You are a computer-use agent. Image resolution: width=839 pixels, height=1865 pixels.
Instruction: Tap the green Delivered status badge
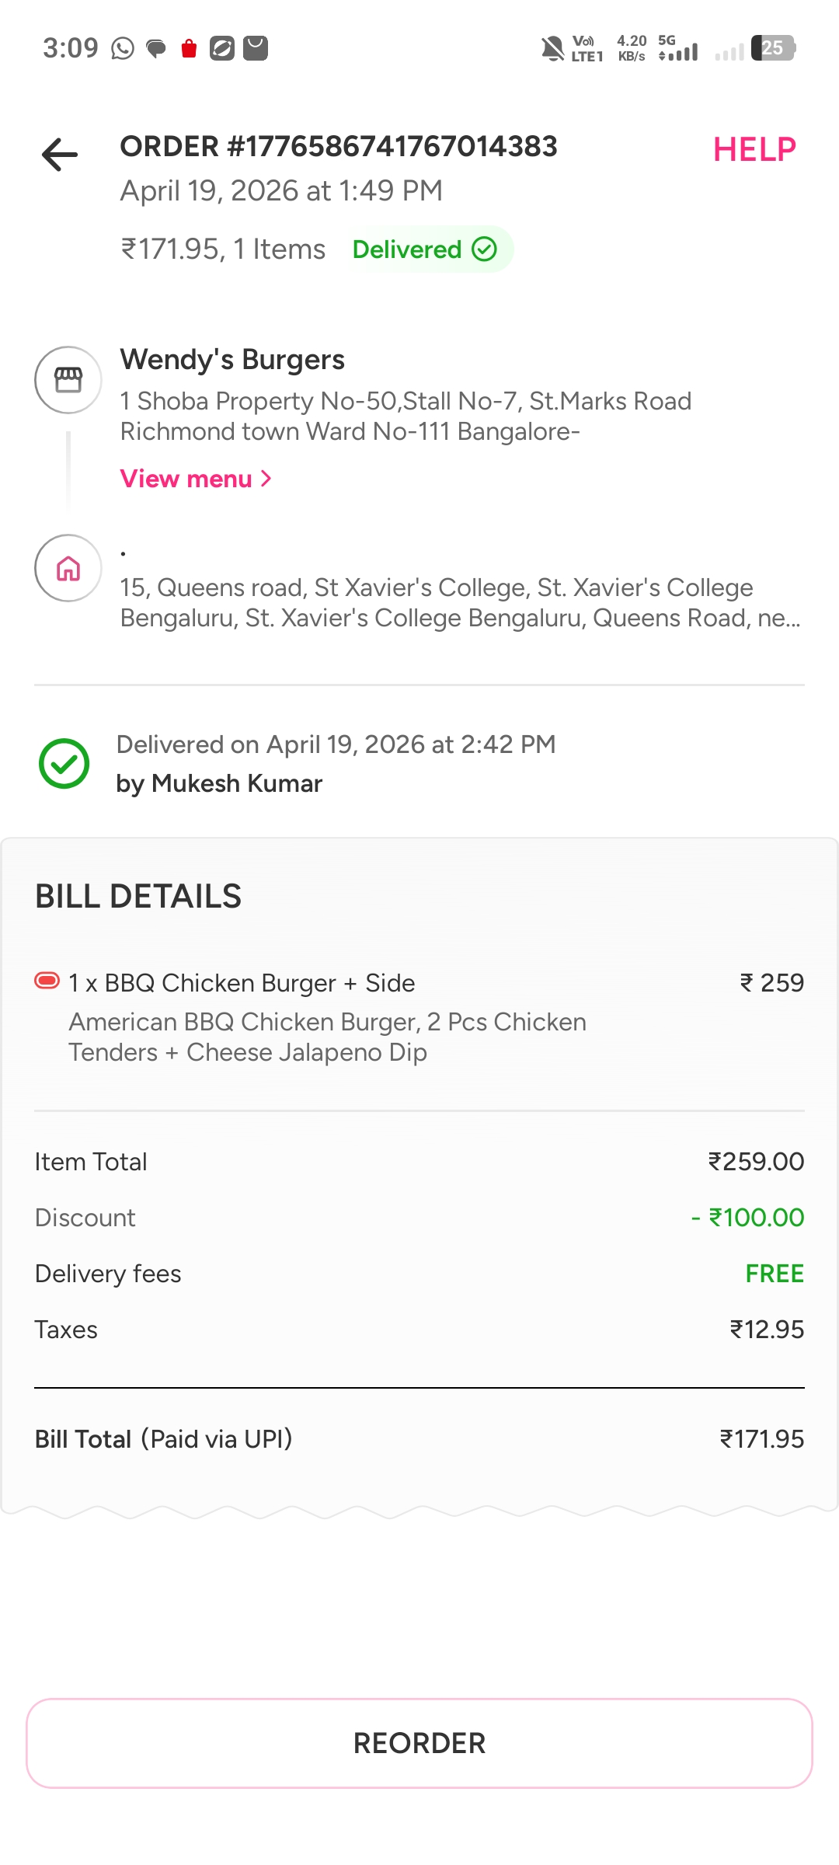point(424,249)
